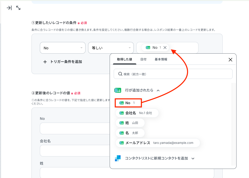
Task: Select the 姓 山田 value
Action: click(x=130, y=123)
